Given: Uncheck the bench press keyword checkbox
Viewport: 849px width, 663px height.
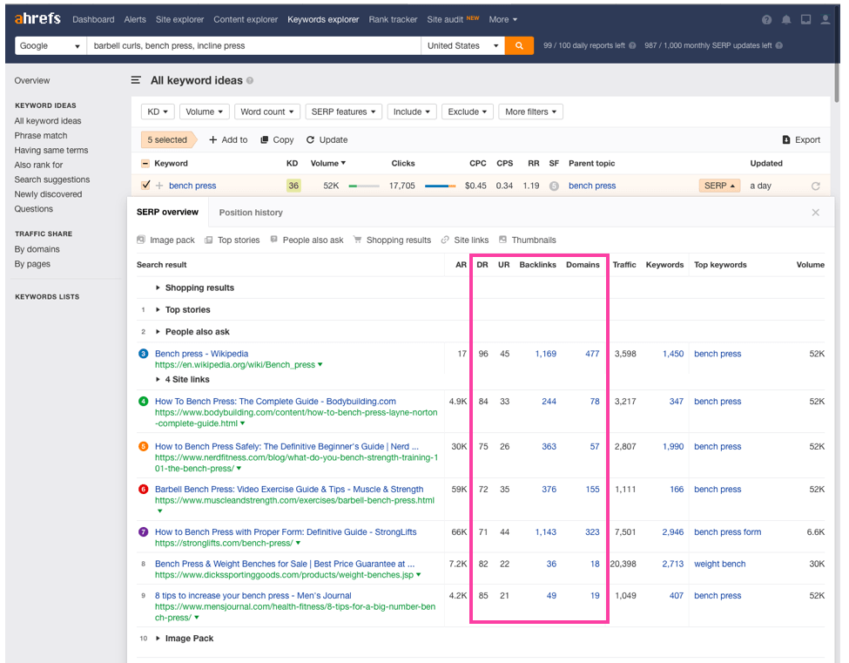Looking at the screenshot, I should (145, 185).
